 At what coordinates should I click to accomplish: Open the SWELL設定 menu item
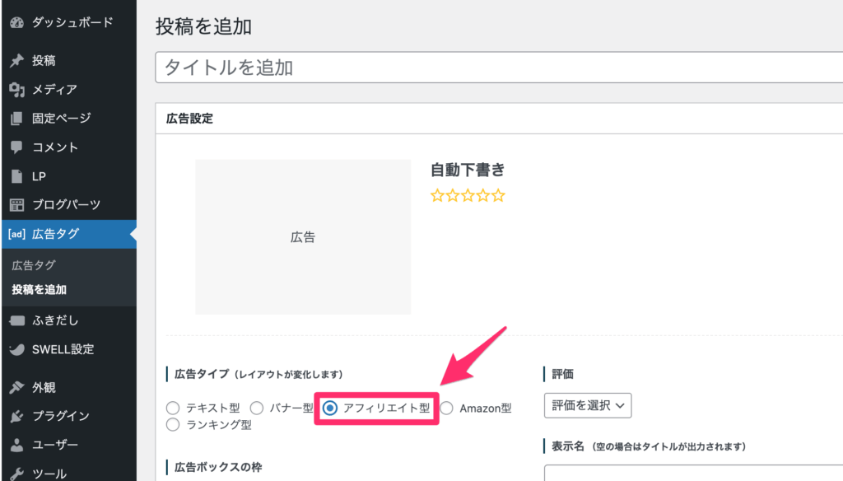pyautogui.click(x=63, y=348)
